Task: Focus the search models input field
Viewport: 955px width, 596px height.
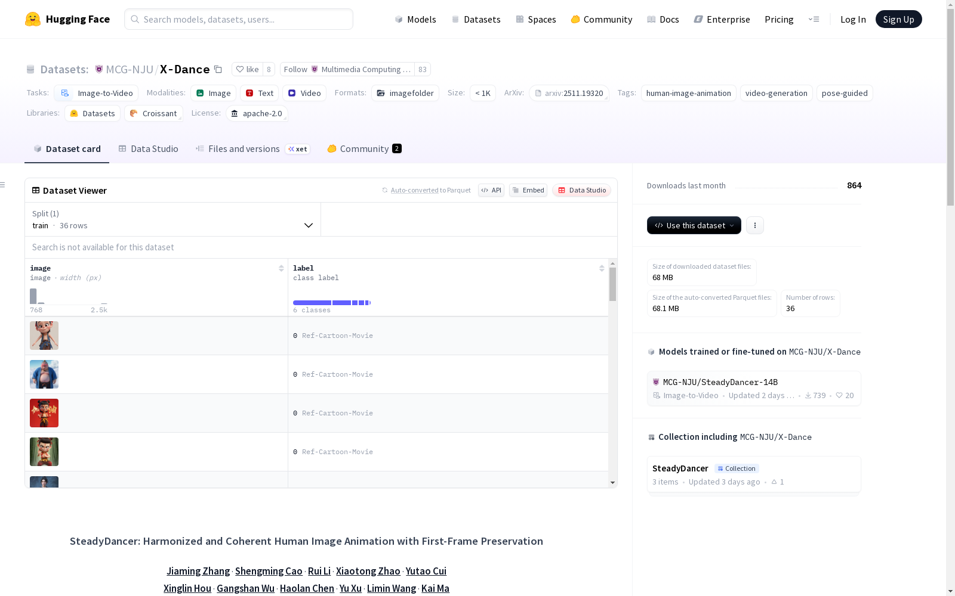Action: tap(239, 19)
